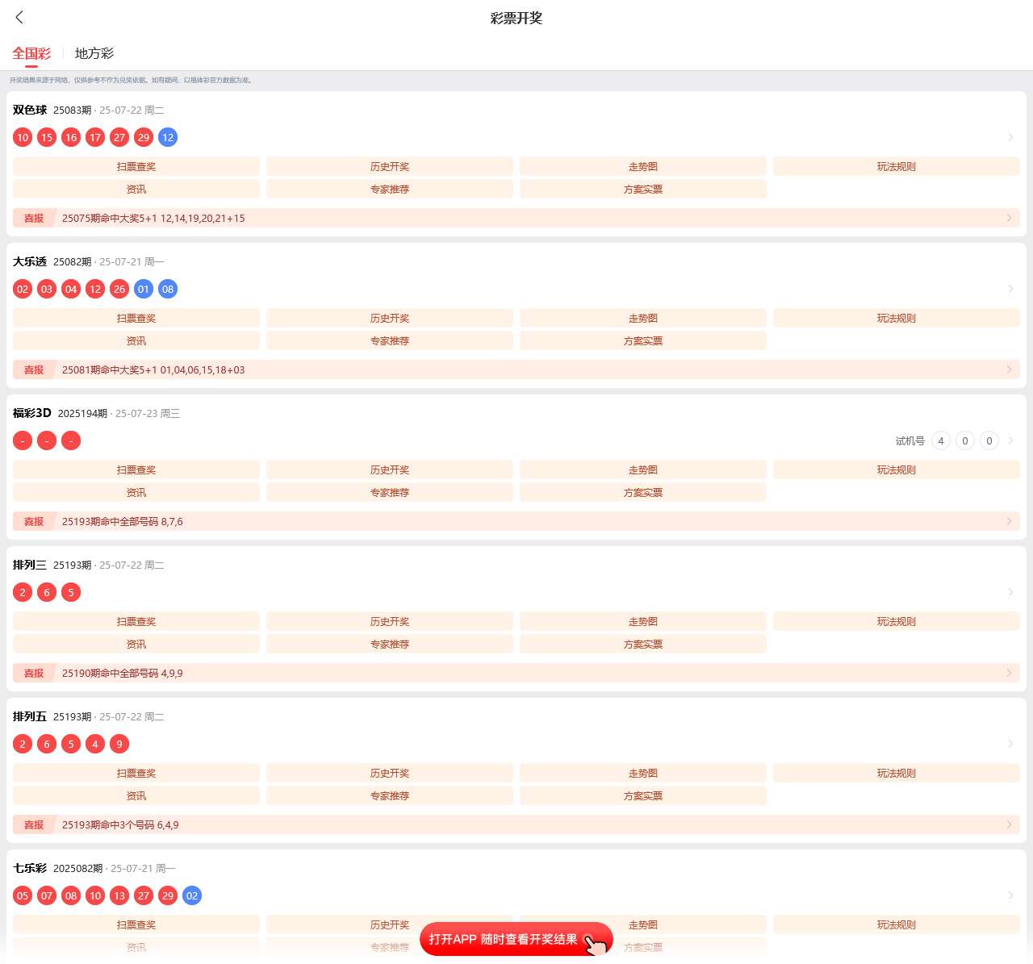1033x964 pixels.
Task: Switch to the 地方彩 tab
Action: [x=94, y=53]
